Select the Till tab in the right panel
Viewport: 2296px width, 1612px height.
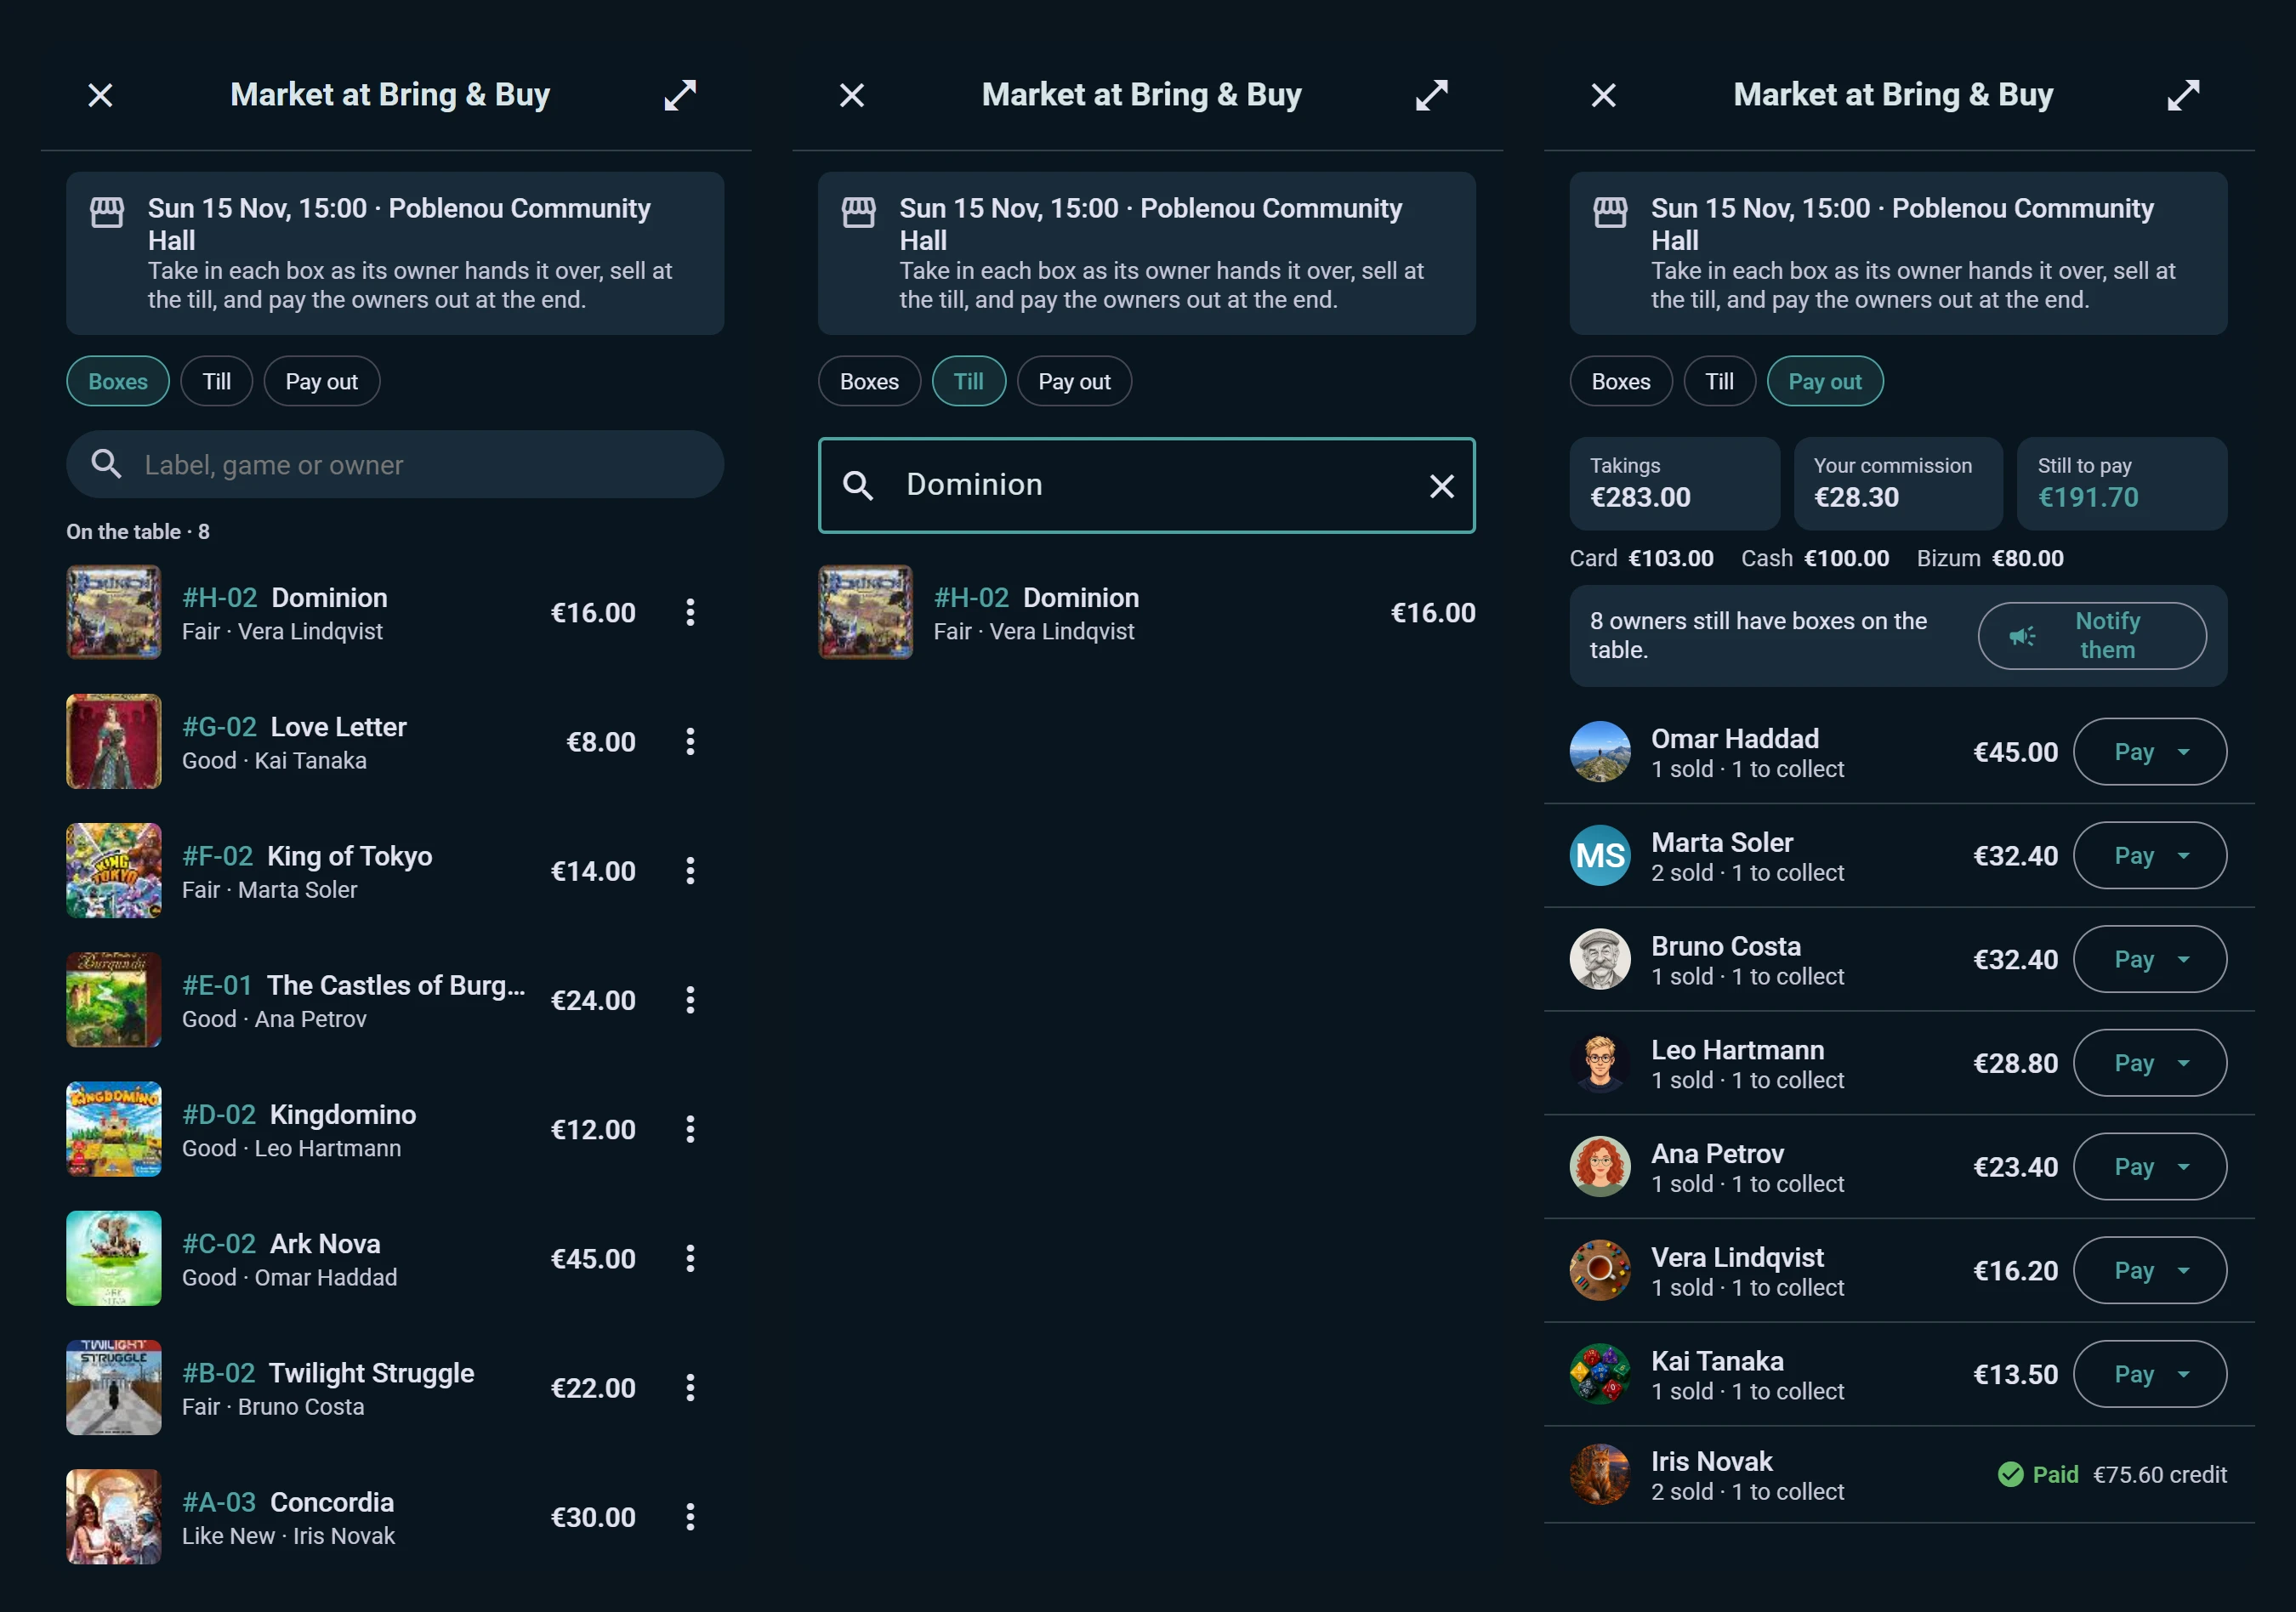pos(1720,381)
